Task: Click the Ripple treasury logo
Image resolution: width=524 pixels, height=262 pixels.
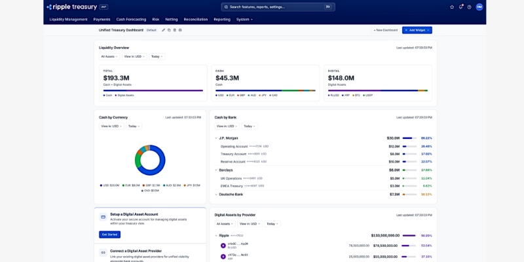Action: click(73, 7)
